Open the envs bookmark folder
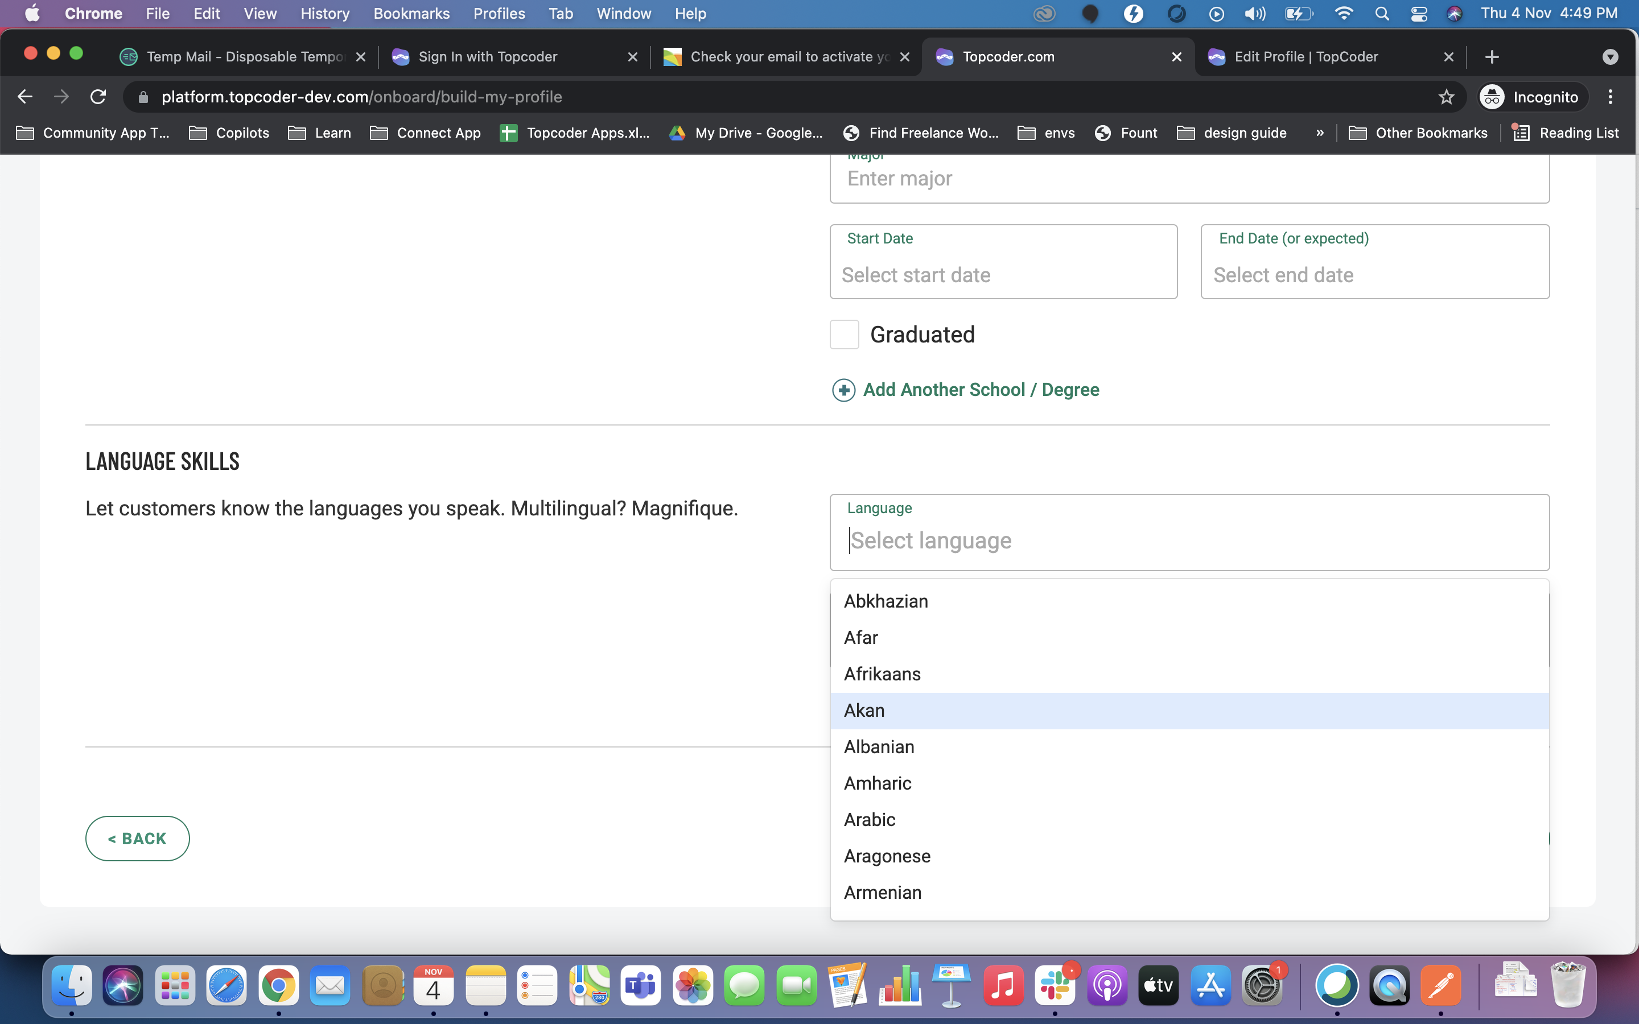Image resolution: width=1639 pixels, height=1024 pixels. pos(1045,133)
